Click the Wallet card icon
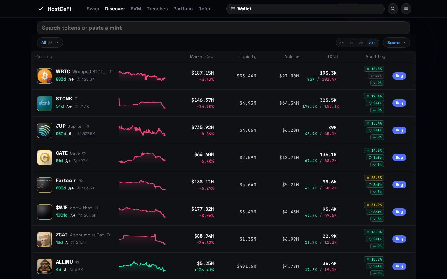This screenshot has width=447, height=279. coord(233,9)
